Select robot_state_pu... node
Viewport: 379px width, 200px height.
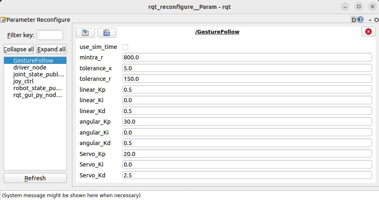point(35,88)
